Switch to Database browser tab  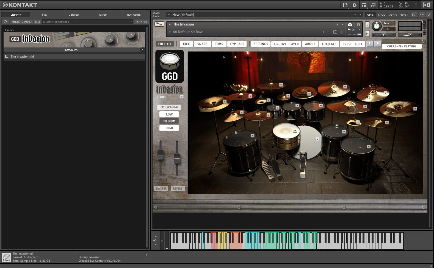74,15
